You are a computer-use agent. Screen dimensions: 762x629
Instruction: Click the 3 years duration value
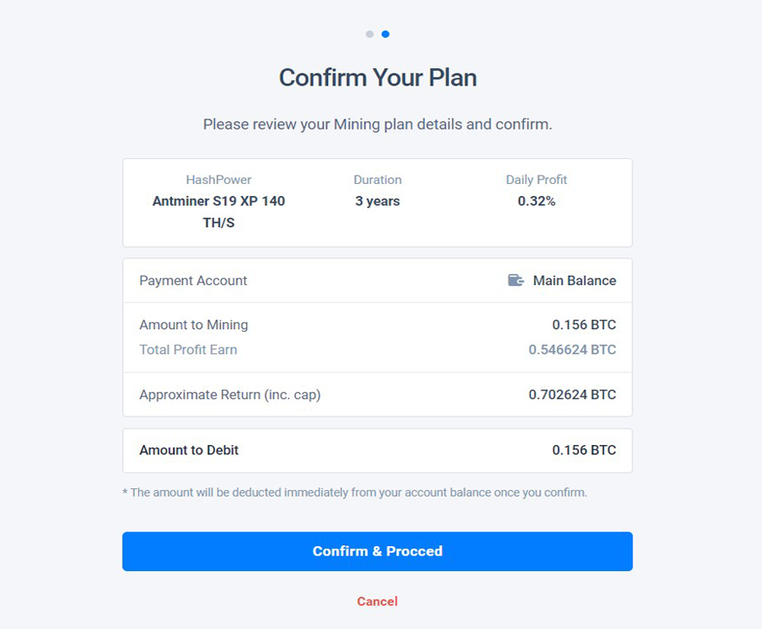pos(377,201)
